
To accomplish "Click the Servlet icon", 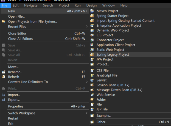I will pyautogui.click(x=92, y=80).
